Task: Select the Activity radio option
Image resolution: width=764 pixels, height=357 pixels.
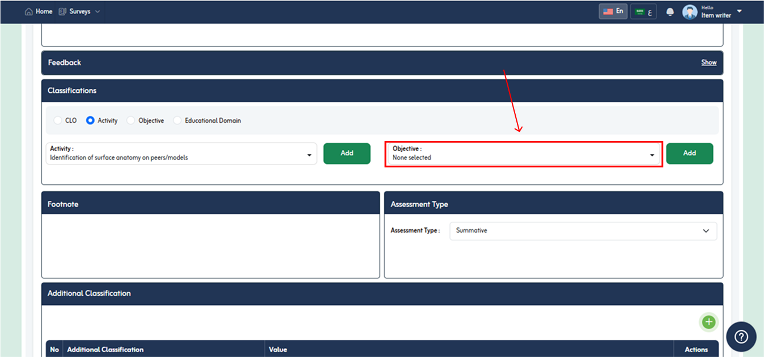Action: pos(90,121)
